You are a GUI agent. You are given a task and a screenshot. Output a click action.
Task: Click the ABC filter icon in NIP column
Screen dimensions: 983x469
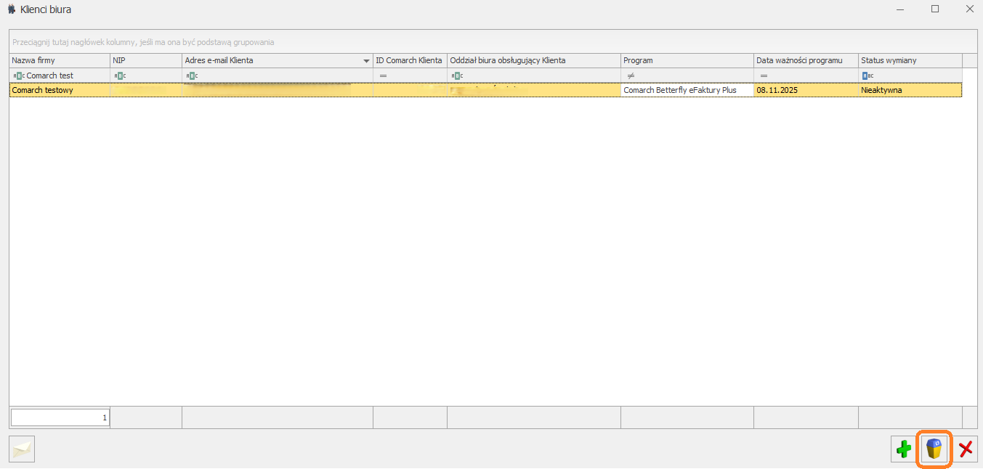coord(120,76)
